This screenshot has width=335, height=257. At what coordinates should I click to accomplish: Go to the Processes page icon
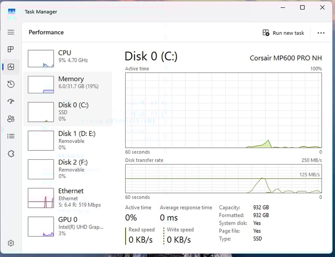click(10, 49)
